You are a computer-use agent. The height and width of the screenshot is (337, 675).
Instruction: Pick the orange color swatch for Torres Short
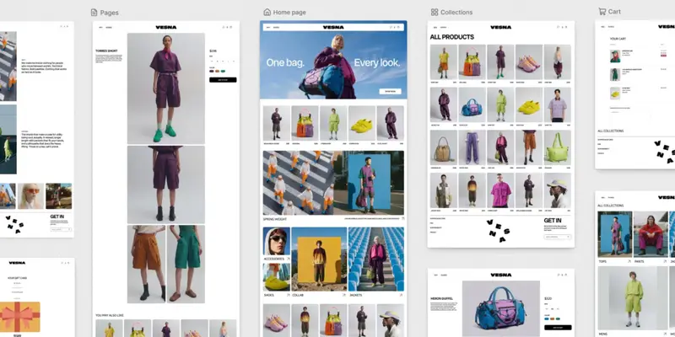[x=218, y=71]
